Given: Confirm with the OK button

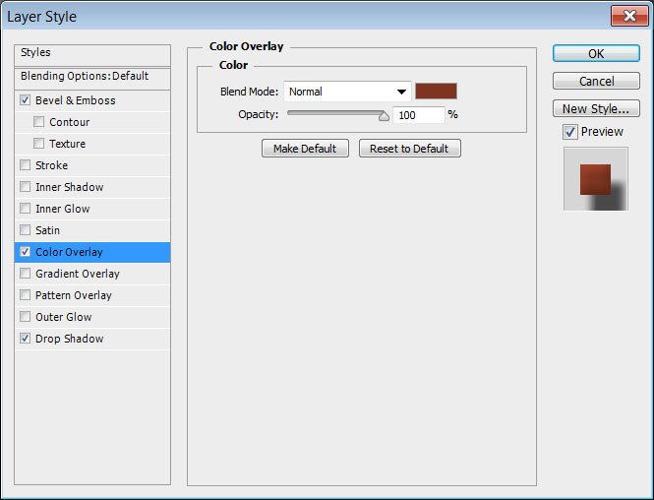Looking at the screenshot, I should tap(596, 53).
